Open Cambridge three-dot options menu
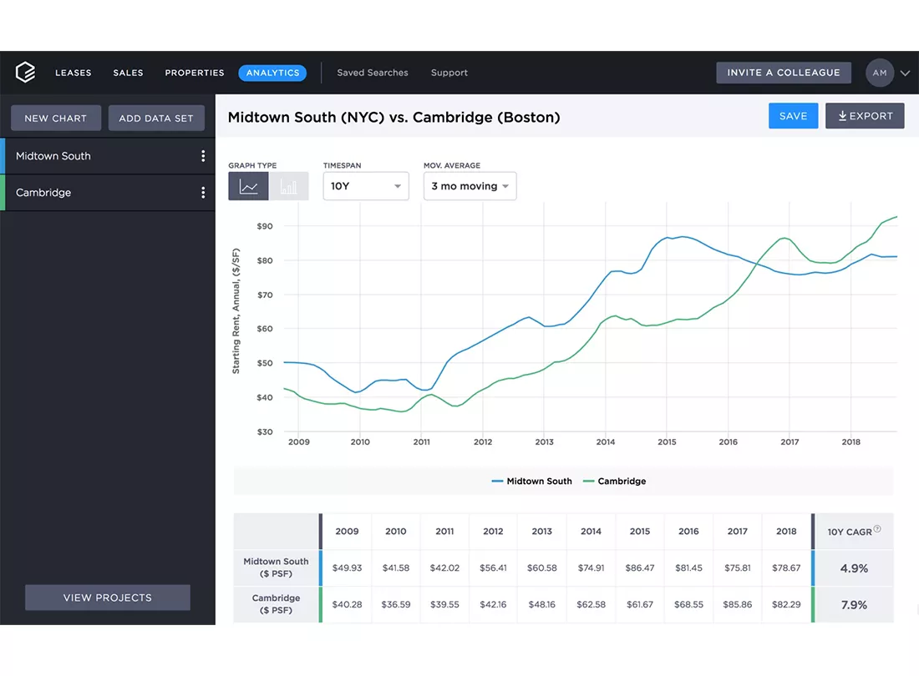 (x=203, y=193)
